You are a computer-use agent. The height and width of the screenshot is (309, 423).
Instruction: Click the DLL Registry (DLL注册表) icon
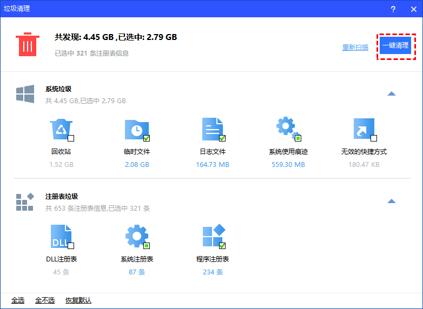point(60,236)
